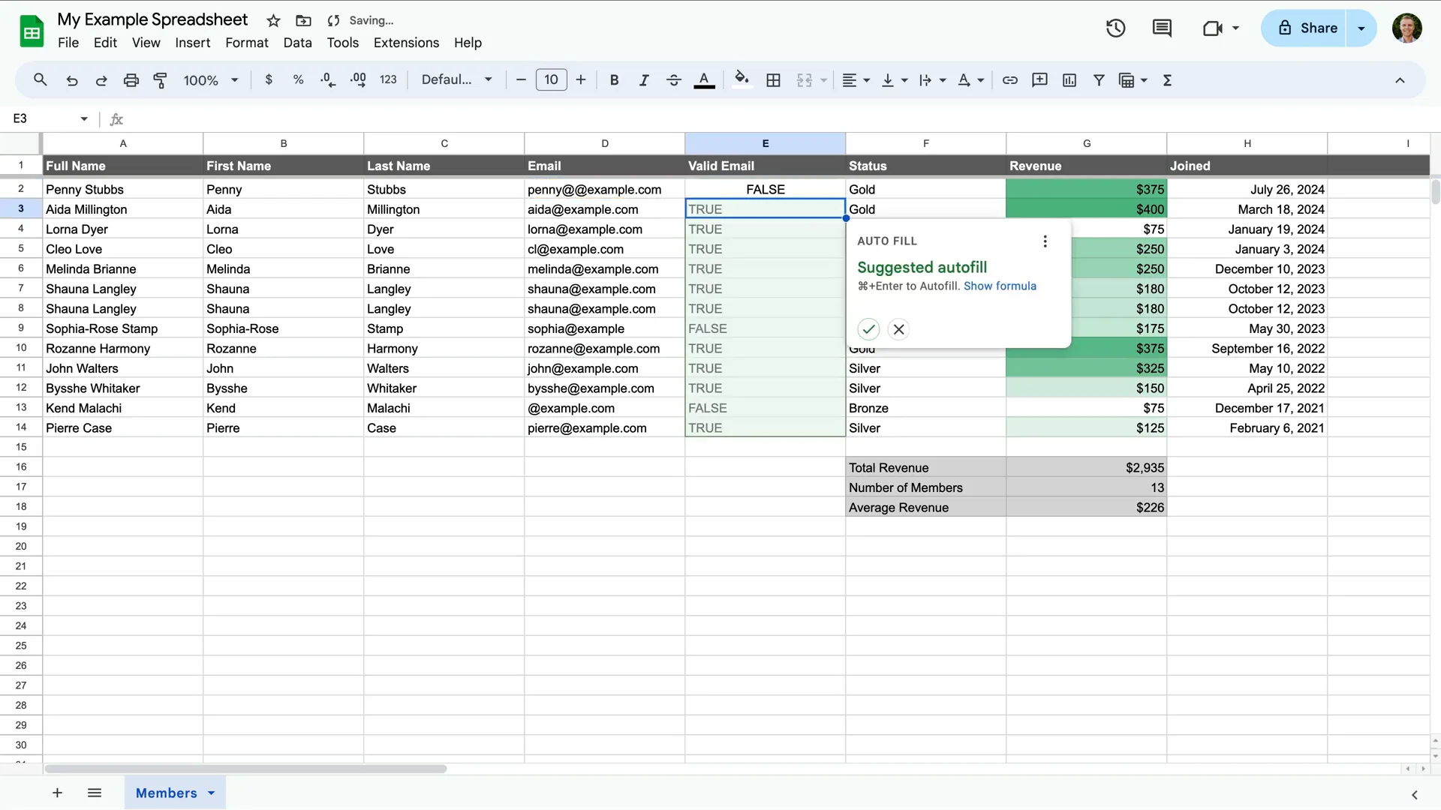Toggle bold formatting
This screenshot has height=810, width=1441.
click(x=614, y=79)
